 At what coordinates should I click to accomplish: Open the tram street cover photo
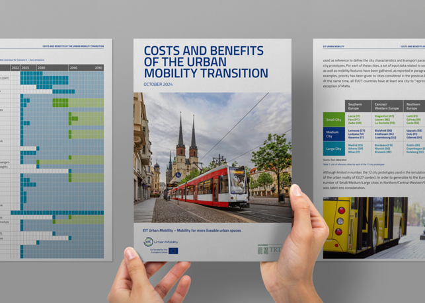pos(213,158)
